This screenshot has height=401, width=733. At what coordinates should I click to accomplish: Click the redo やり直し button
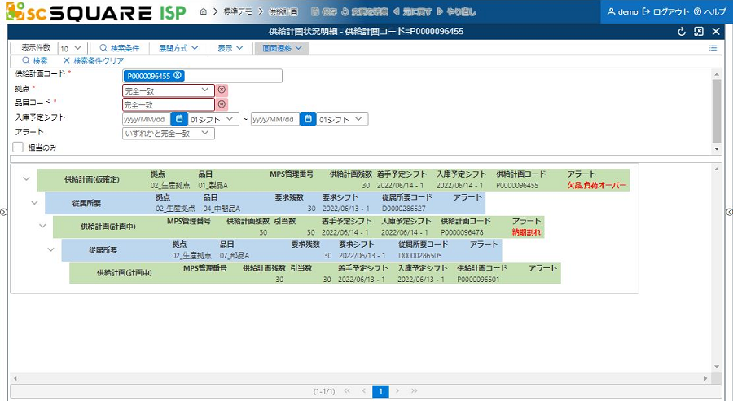pos(456,11)
